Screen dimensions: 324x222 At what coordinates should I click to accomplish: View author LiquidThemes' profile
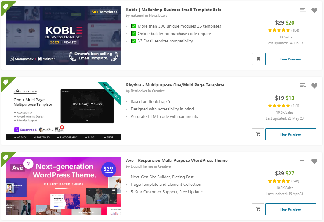pos(142,166)
